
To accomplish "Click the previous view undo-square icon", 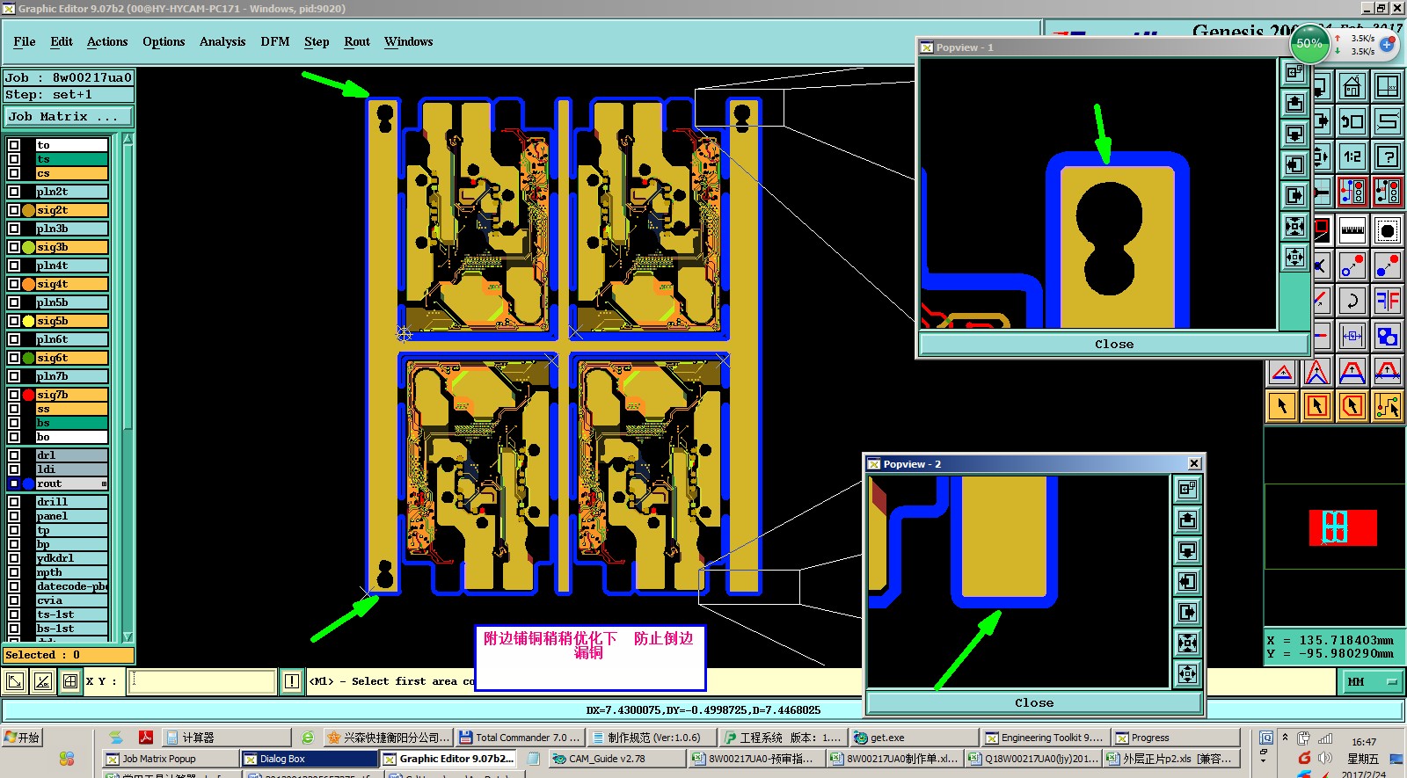I will (1352, 121).
